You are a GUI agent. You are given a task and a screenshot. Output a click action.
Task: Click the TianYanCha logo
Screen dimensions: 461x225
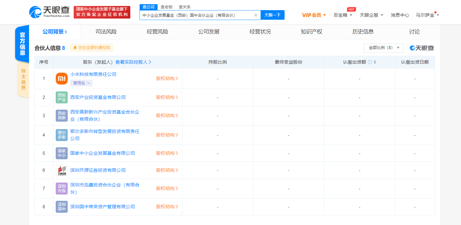click(49, 12)
